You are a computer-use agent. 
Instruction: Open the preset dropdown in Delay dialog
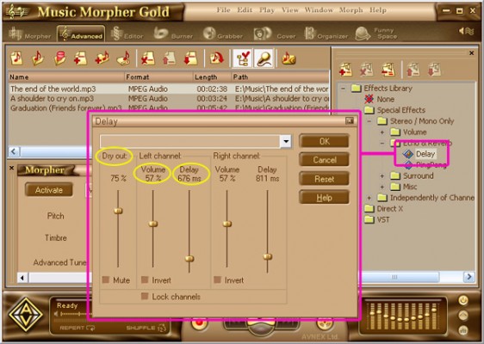click(x=286, y=142)
